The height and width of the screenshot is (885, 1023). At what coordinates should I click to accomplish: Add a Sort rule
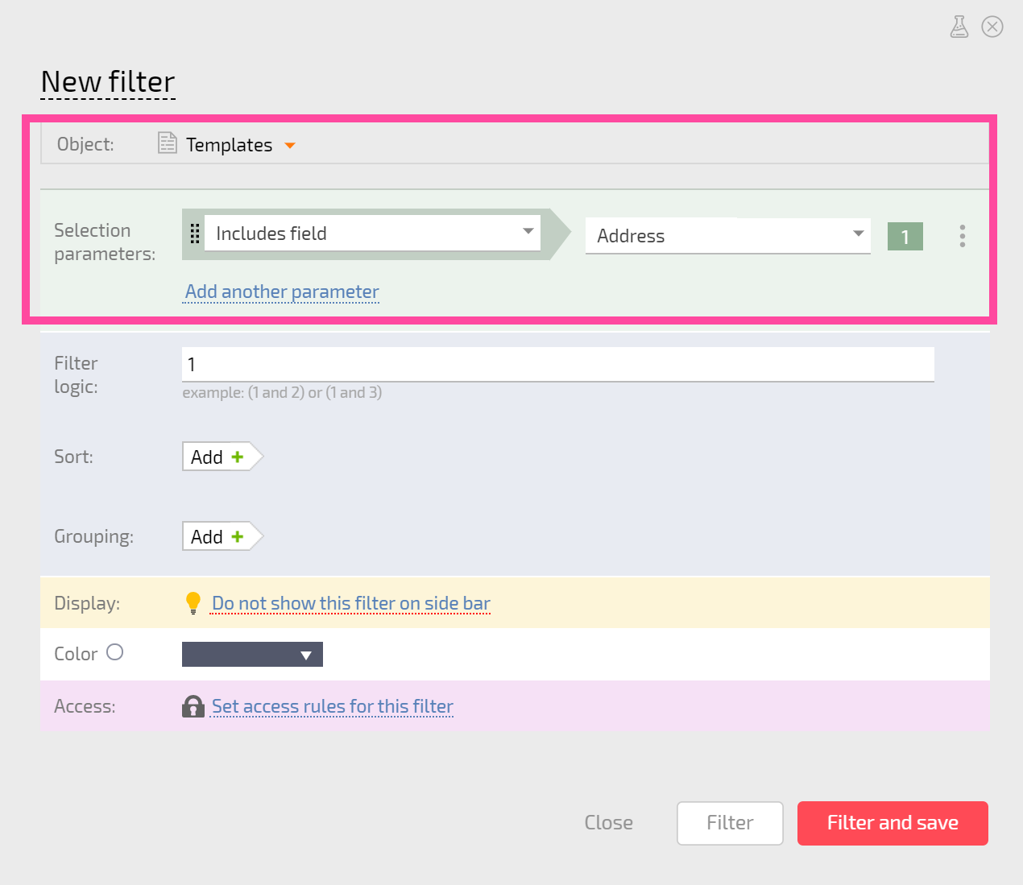[222, 457]
